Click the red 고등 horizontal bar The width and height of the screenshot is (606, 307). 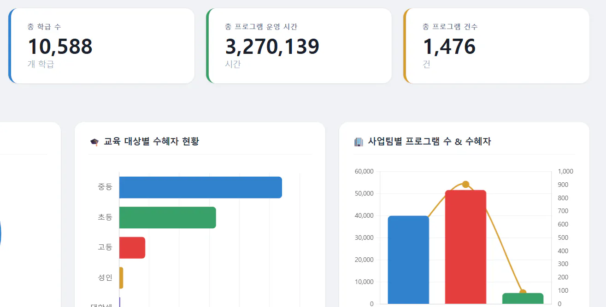(x=132, y=248)
